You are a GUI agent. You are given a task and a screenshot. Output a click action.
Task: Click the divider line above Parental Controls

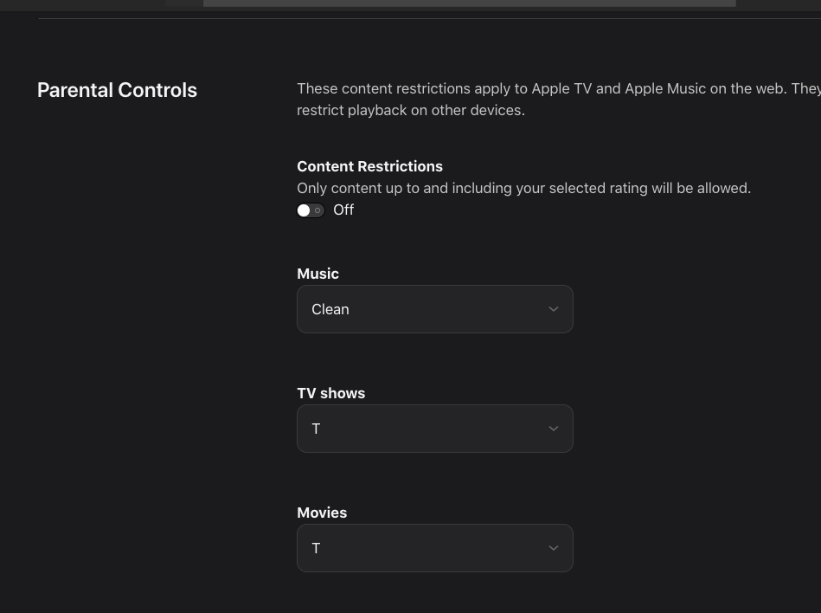[429, 19]
